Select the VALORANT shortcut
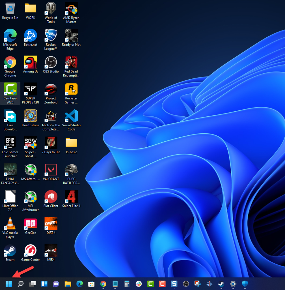 (x=51, y=172)
